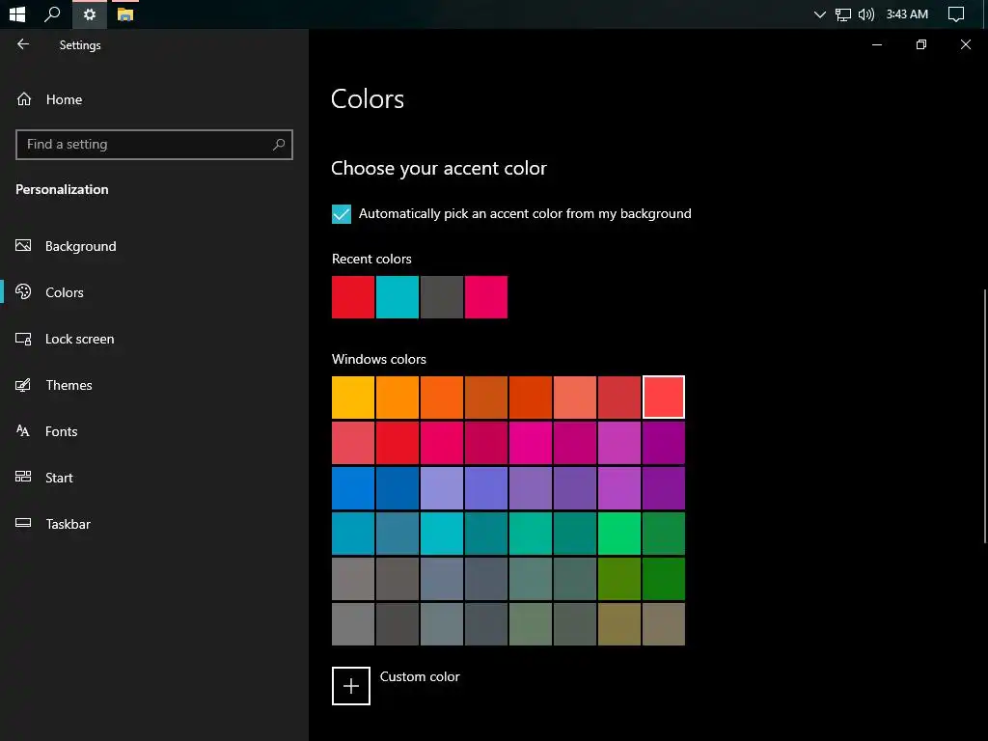Click the Taskbar icon in sidebar
This screenshot has height=741, width=988.
point(23,523)
